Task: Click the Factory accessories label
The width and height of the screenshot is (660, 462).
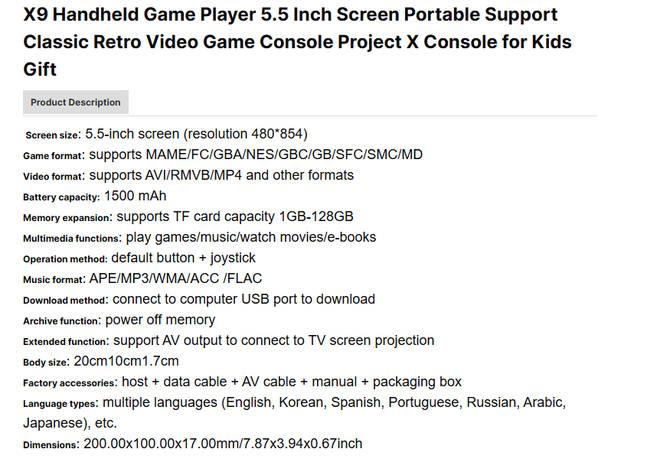Action: pos(70,383)
